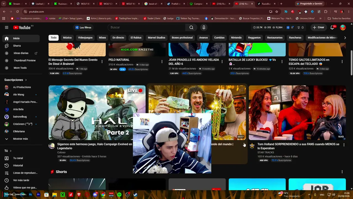Viewport: 353px width, 199px height.
Task: Select the En directo filter chip
Action: pyautogui.click(x=118, y=38)
